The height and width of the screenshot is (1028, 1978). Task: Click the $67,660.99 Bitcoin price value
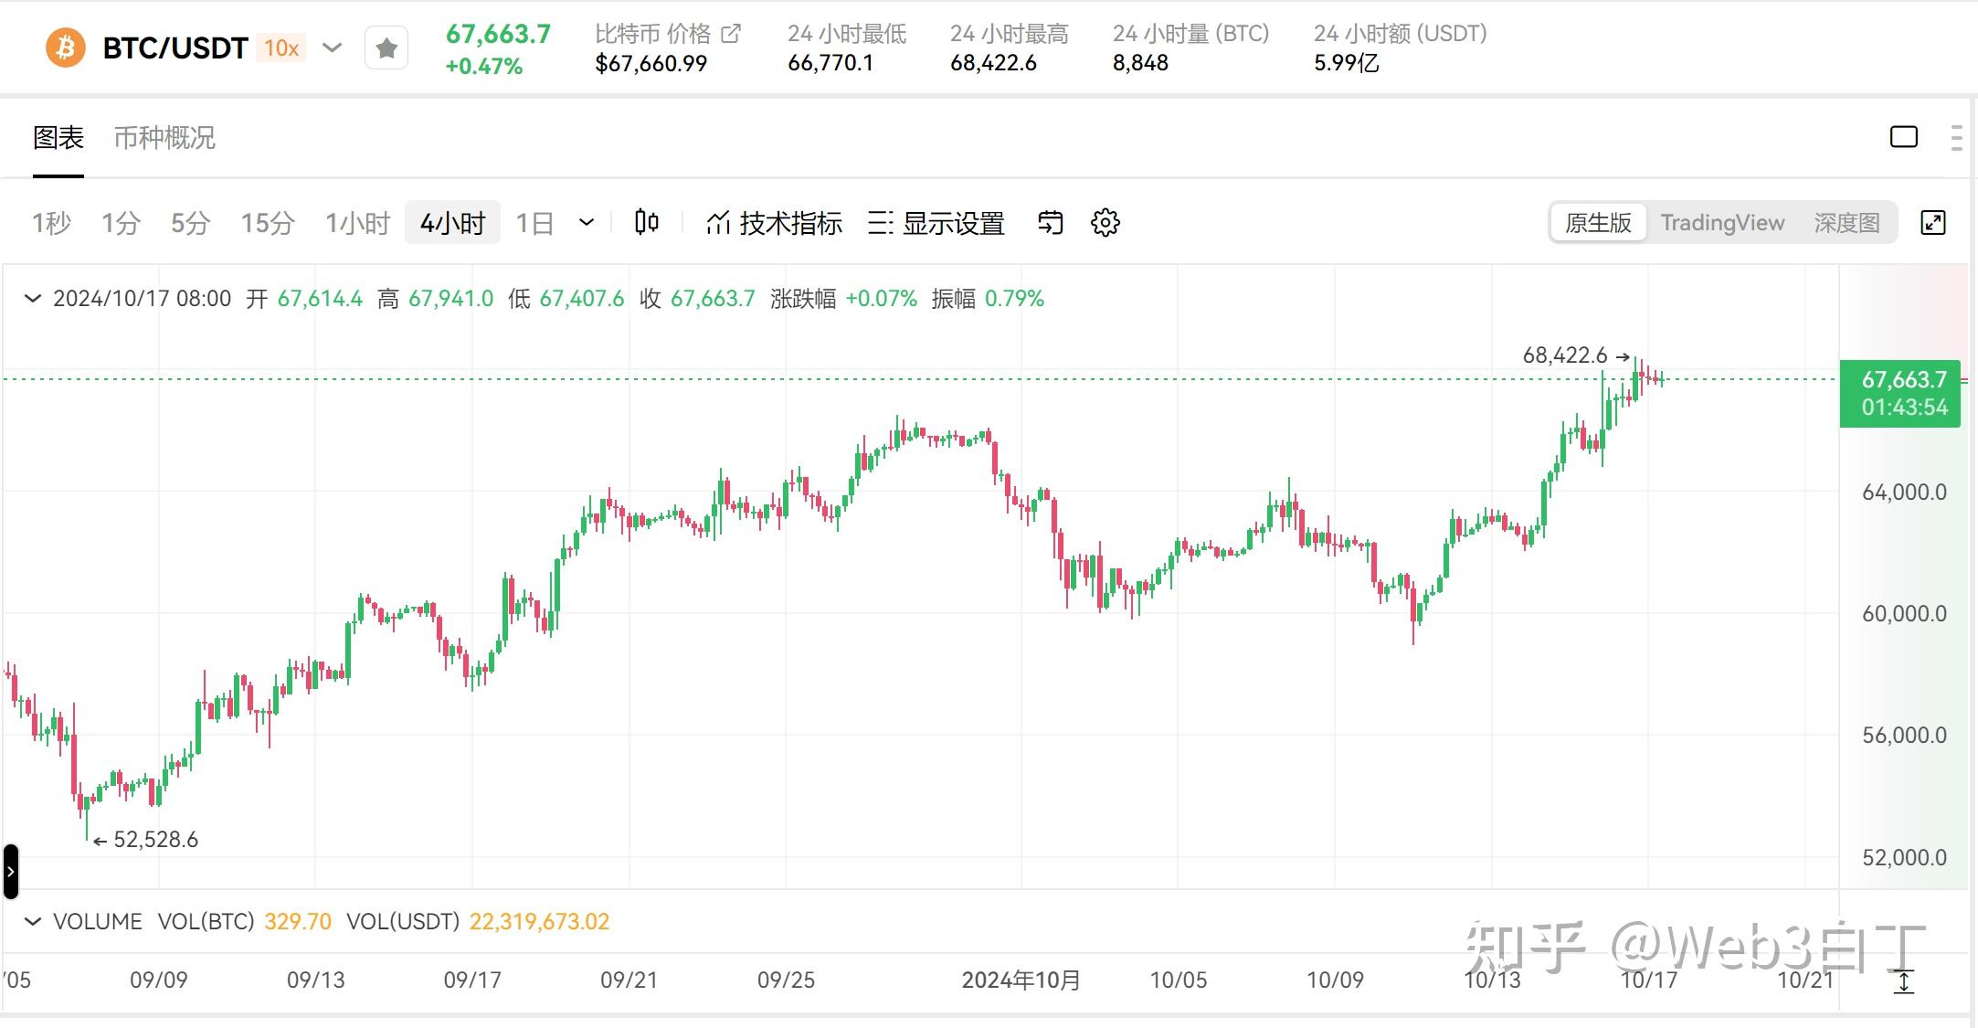[651, 63]
